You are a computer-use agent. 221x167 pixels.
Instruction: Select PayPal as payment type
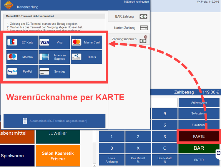[x=22, y=71]
